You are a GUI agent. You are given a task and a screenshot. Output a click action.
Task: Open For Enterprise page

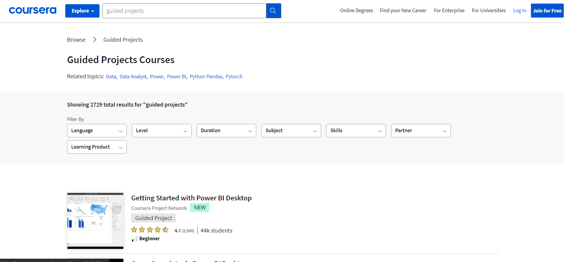click(449, 10)
